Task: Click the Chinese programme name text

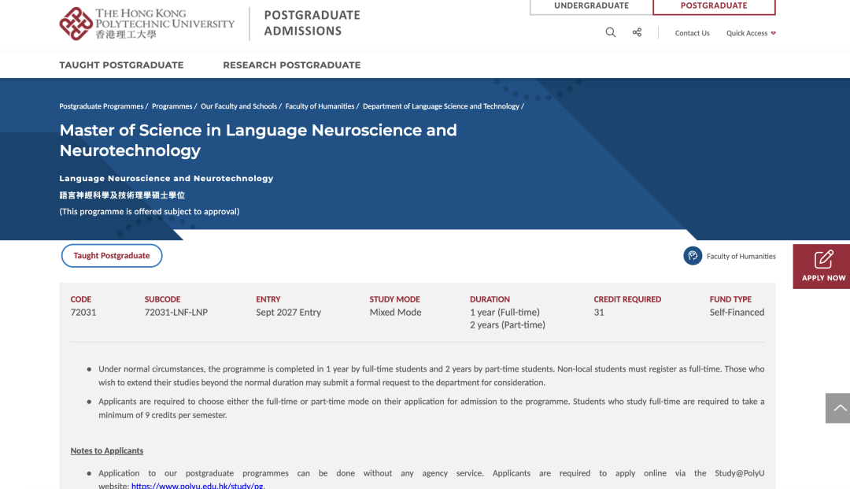Action: coord(122,195)
